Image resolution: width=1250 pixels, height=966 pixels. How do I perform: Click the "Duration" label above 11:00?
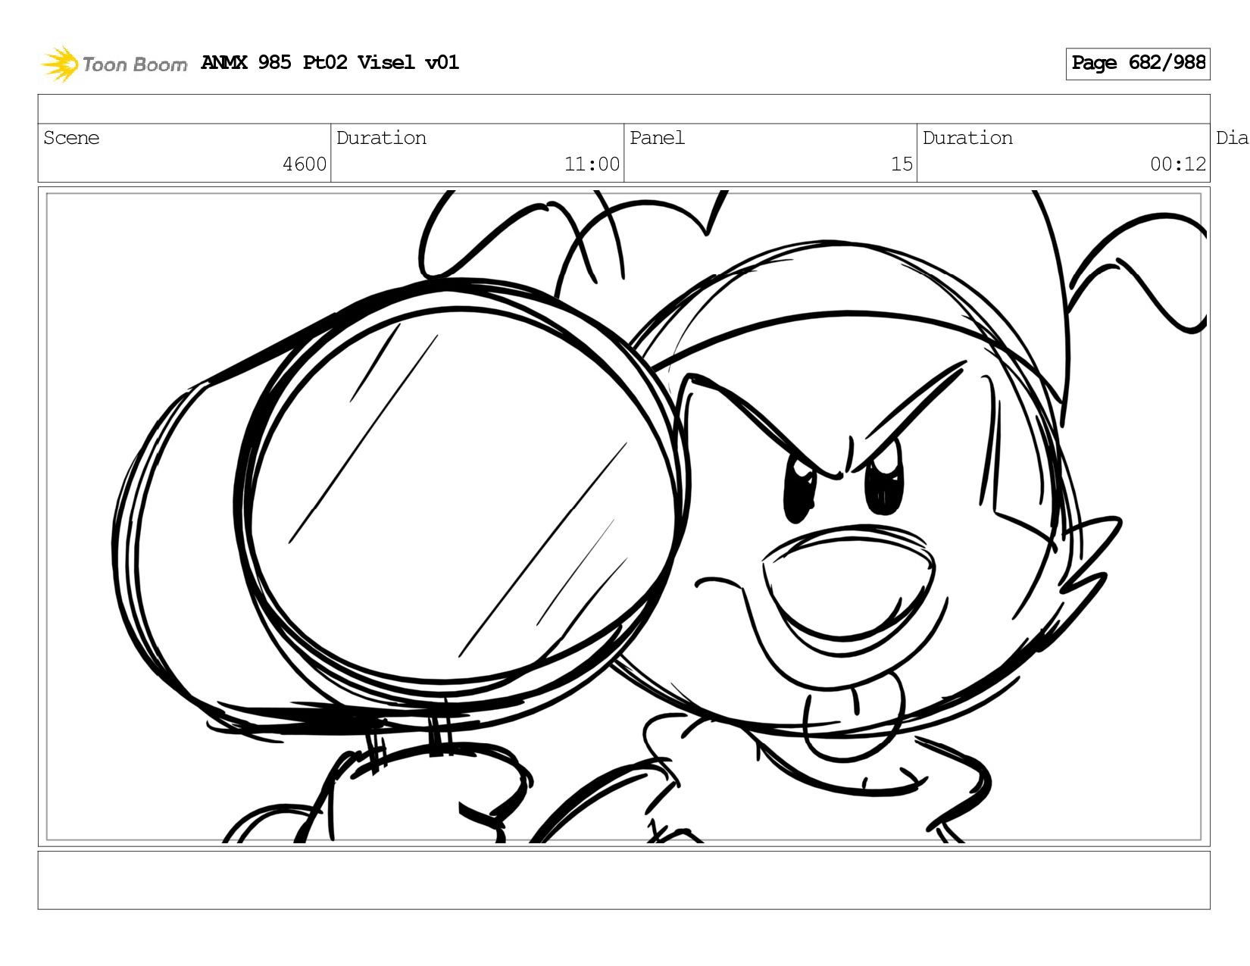381,138
